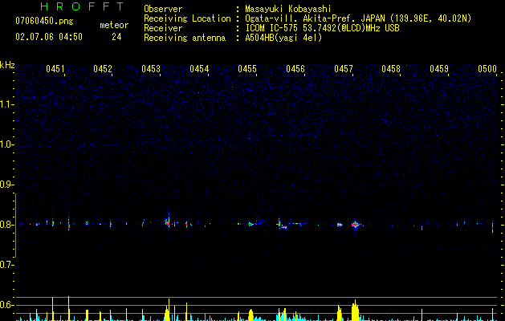Click the 0458 time marker

391,69
